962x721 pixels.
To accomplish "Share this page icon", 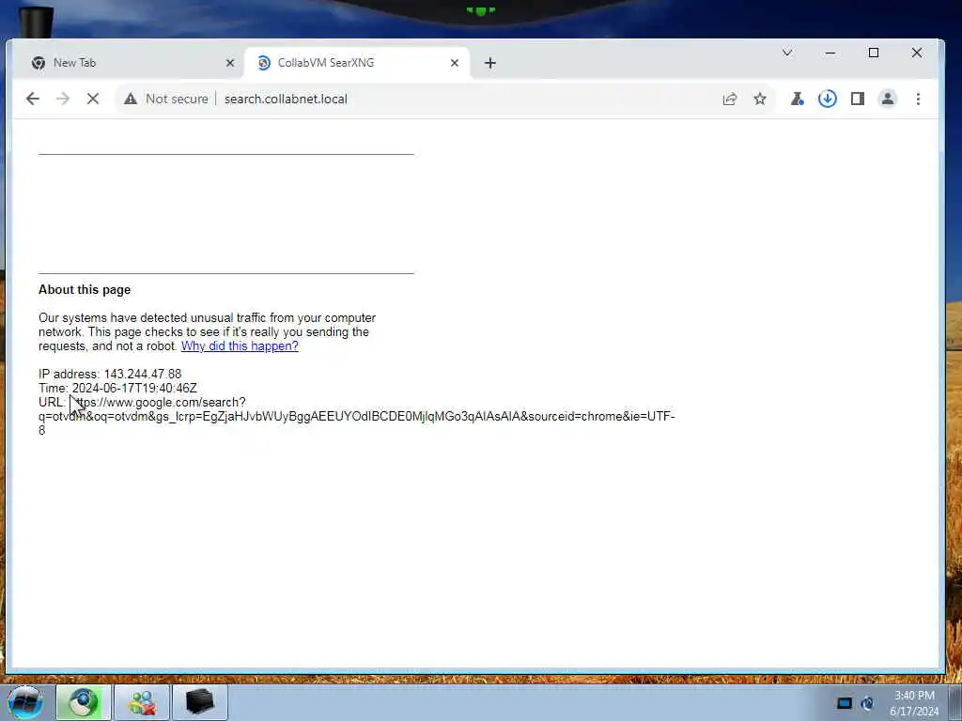I will (x=729, y=99).
